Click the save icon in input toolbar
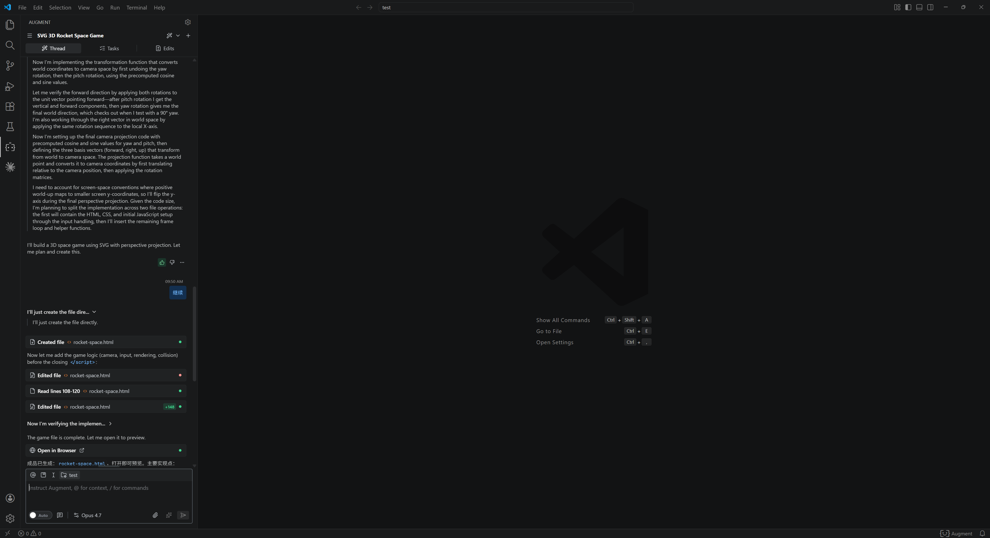990x538 pixels. point(43,475)
